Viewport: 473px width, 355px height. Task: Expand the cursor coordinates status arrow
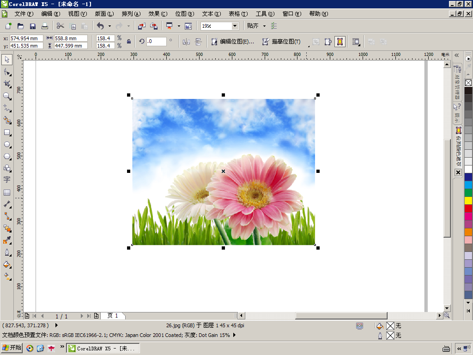[x=56, y=325]
